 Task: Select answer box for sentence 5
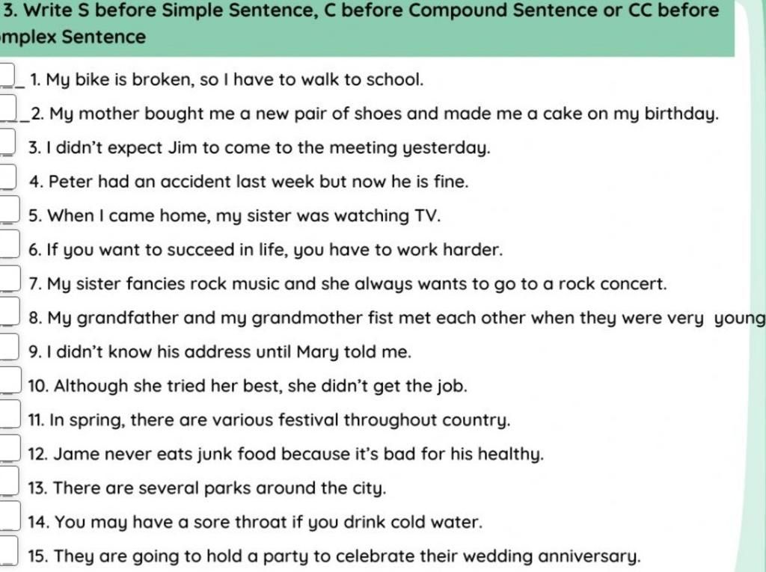click(x=9, y=209)
